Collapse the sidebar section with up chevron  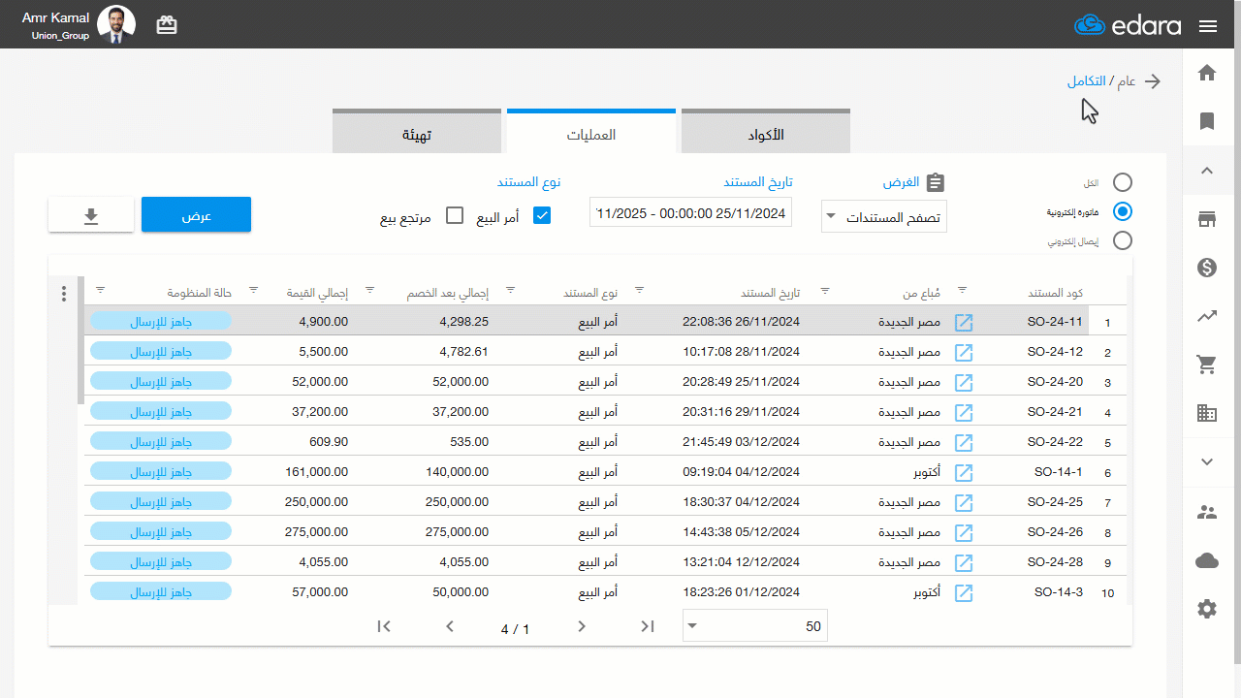1207,171
